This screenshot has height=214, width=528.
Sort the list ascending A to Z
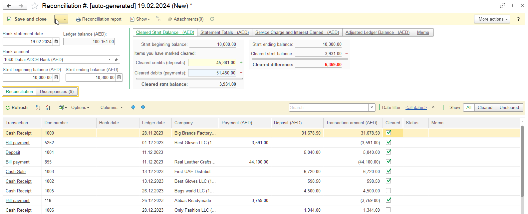38,107
